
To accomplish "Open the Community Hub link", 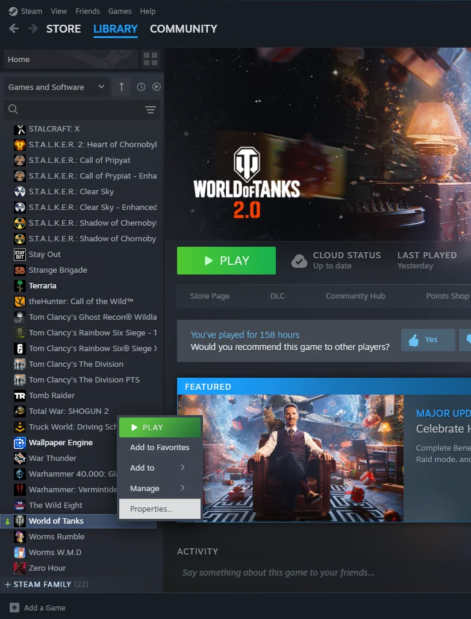I will point(355,296).
